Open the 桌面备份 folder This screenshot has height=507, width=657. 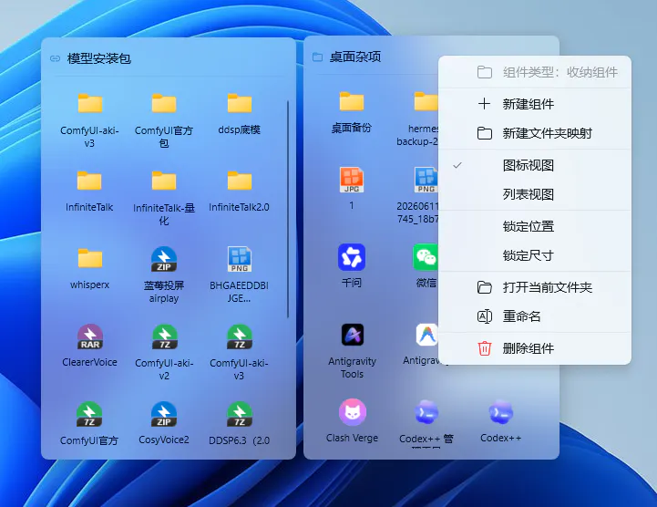point(352,101)
